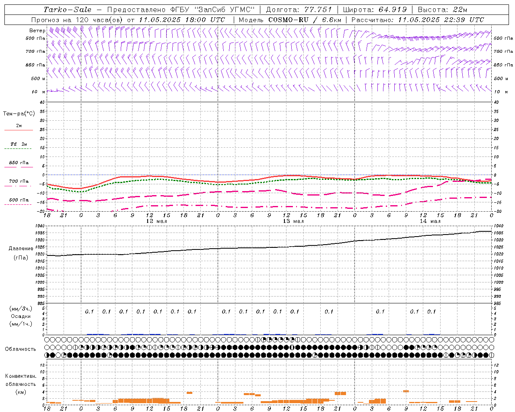Click the 12 мая date label
The height and width of the screenshot is (412, 515).
pos(157,221)
